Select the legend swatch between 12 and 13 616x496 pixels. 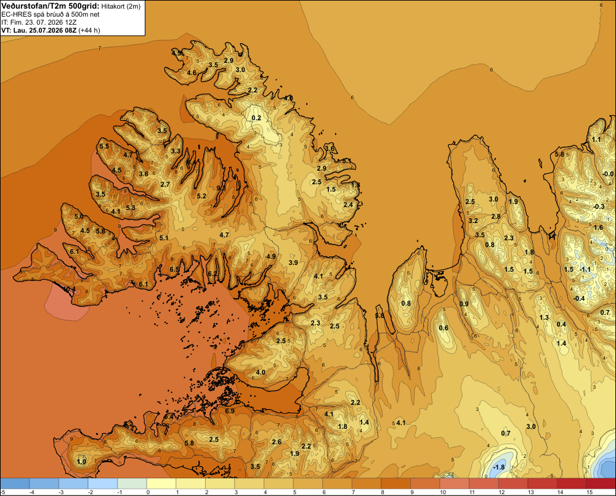513,484
